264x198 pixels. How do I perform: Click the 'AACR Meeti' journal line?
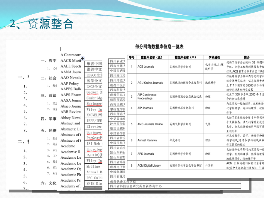point(70,60)
